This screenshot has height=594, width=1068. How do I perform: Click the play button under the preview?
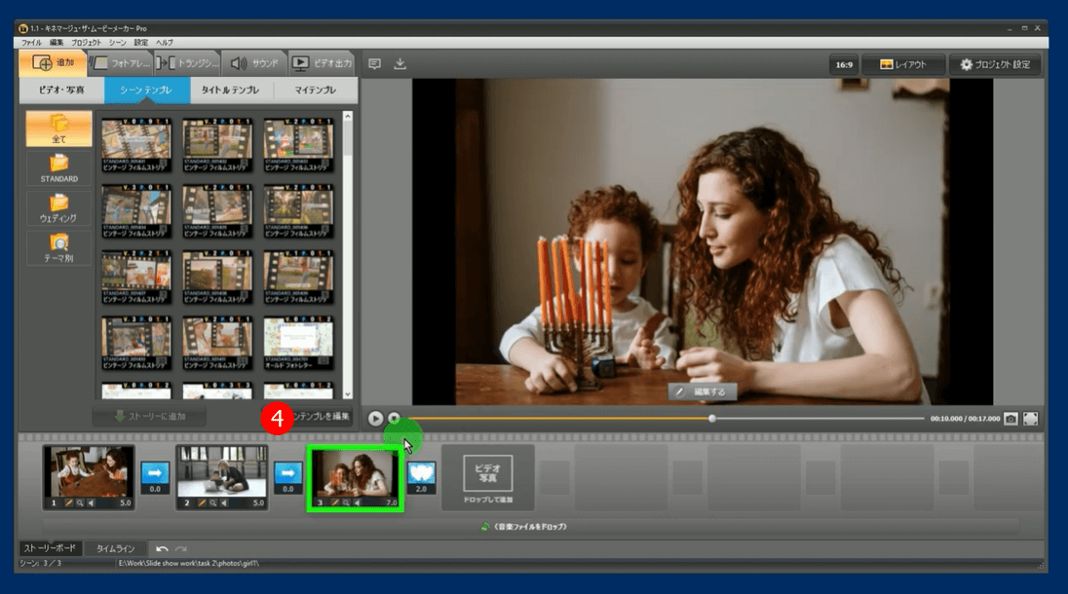pyautogui.click(x=375, y=418)
